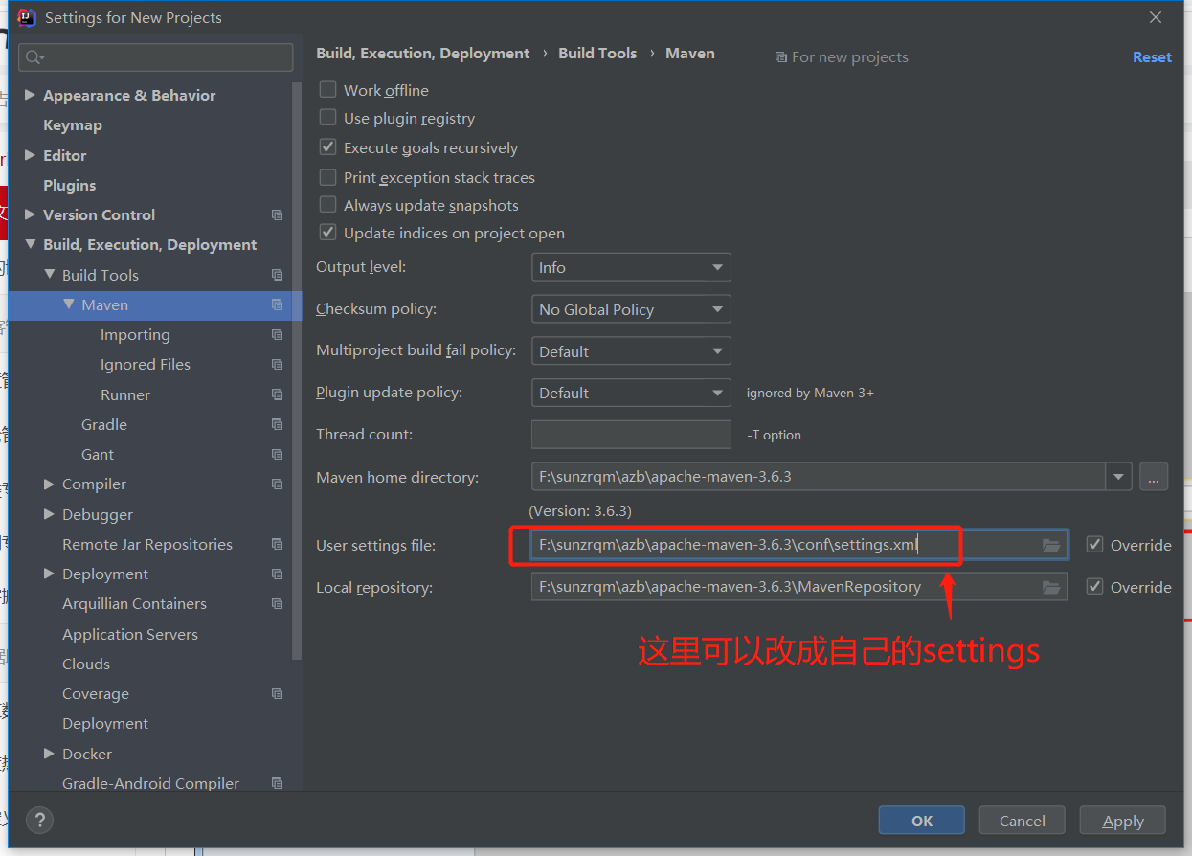This screenshot has width=1192, height=856.
Task: Select Application Servers settings page
Action: [130, 634]
